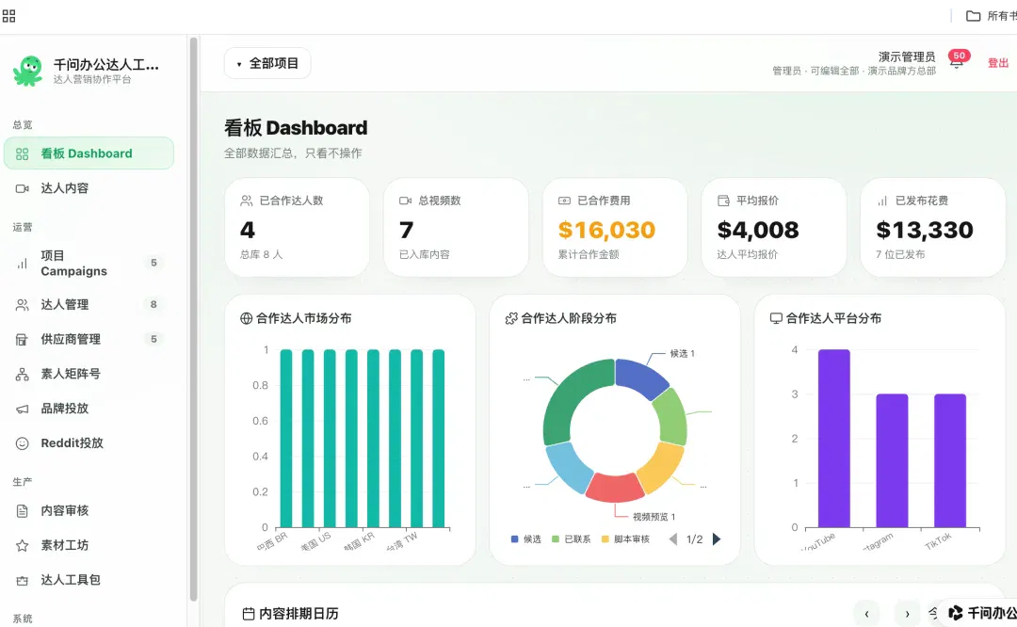Click the blue 候选 donut segment
Viewport: 1017px width, 627px height.
coord(641,376)
